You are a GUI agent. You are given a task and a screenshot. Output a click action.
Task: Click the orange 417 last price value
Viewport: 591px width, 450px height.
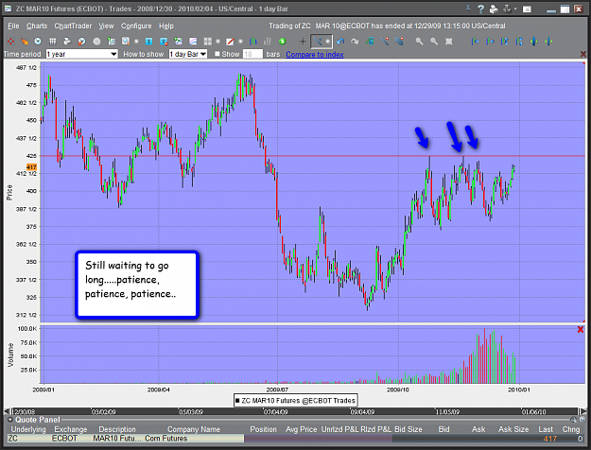coord(550,439)
